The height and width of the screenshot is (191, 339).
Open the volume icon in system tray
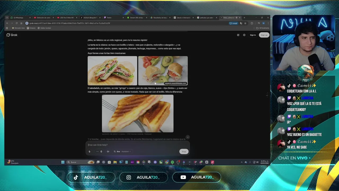point(257,162)
